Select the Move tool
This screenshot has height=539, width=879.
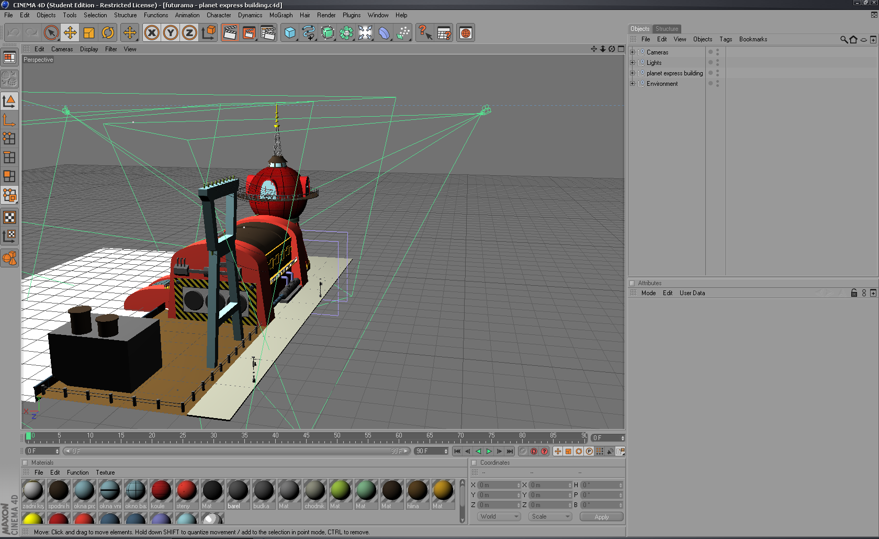(x=70, y=33)
